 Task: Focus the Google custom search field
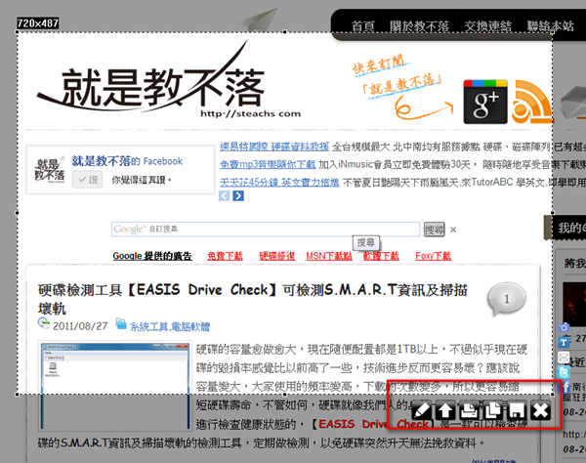tap(266, 230)
